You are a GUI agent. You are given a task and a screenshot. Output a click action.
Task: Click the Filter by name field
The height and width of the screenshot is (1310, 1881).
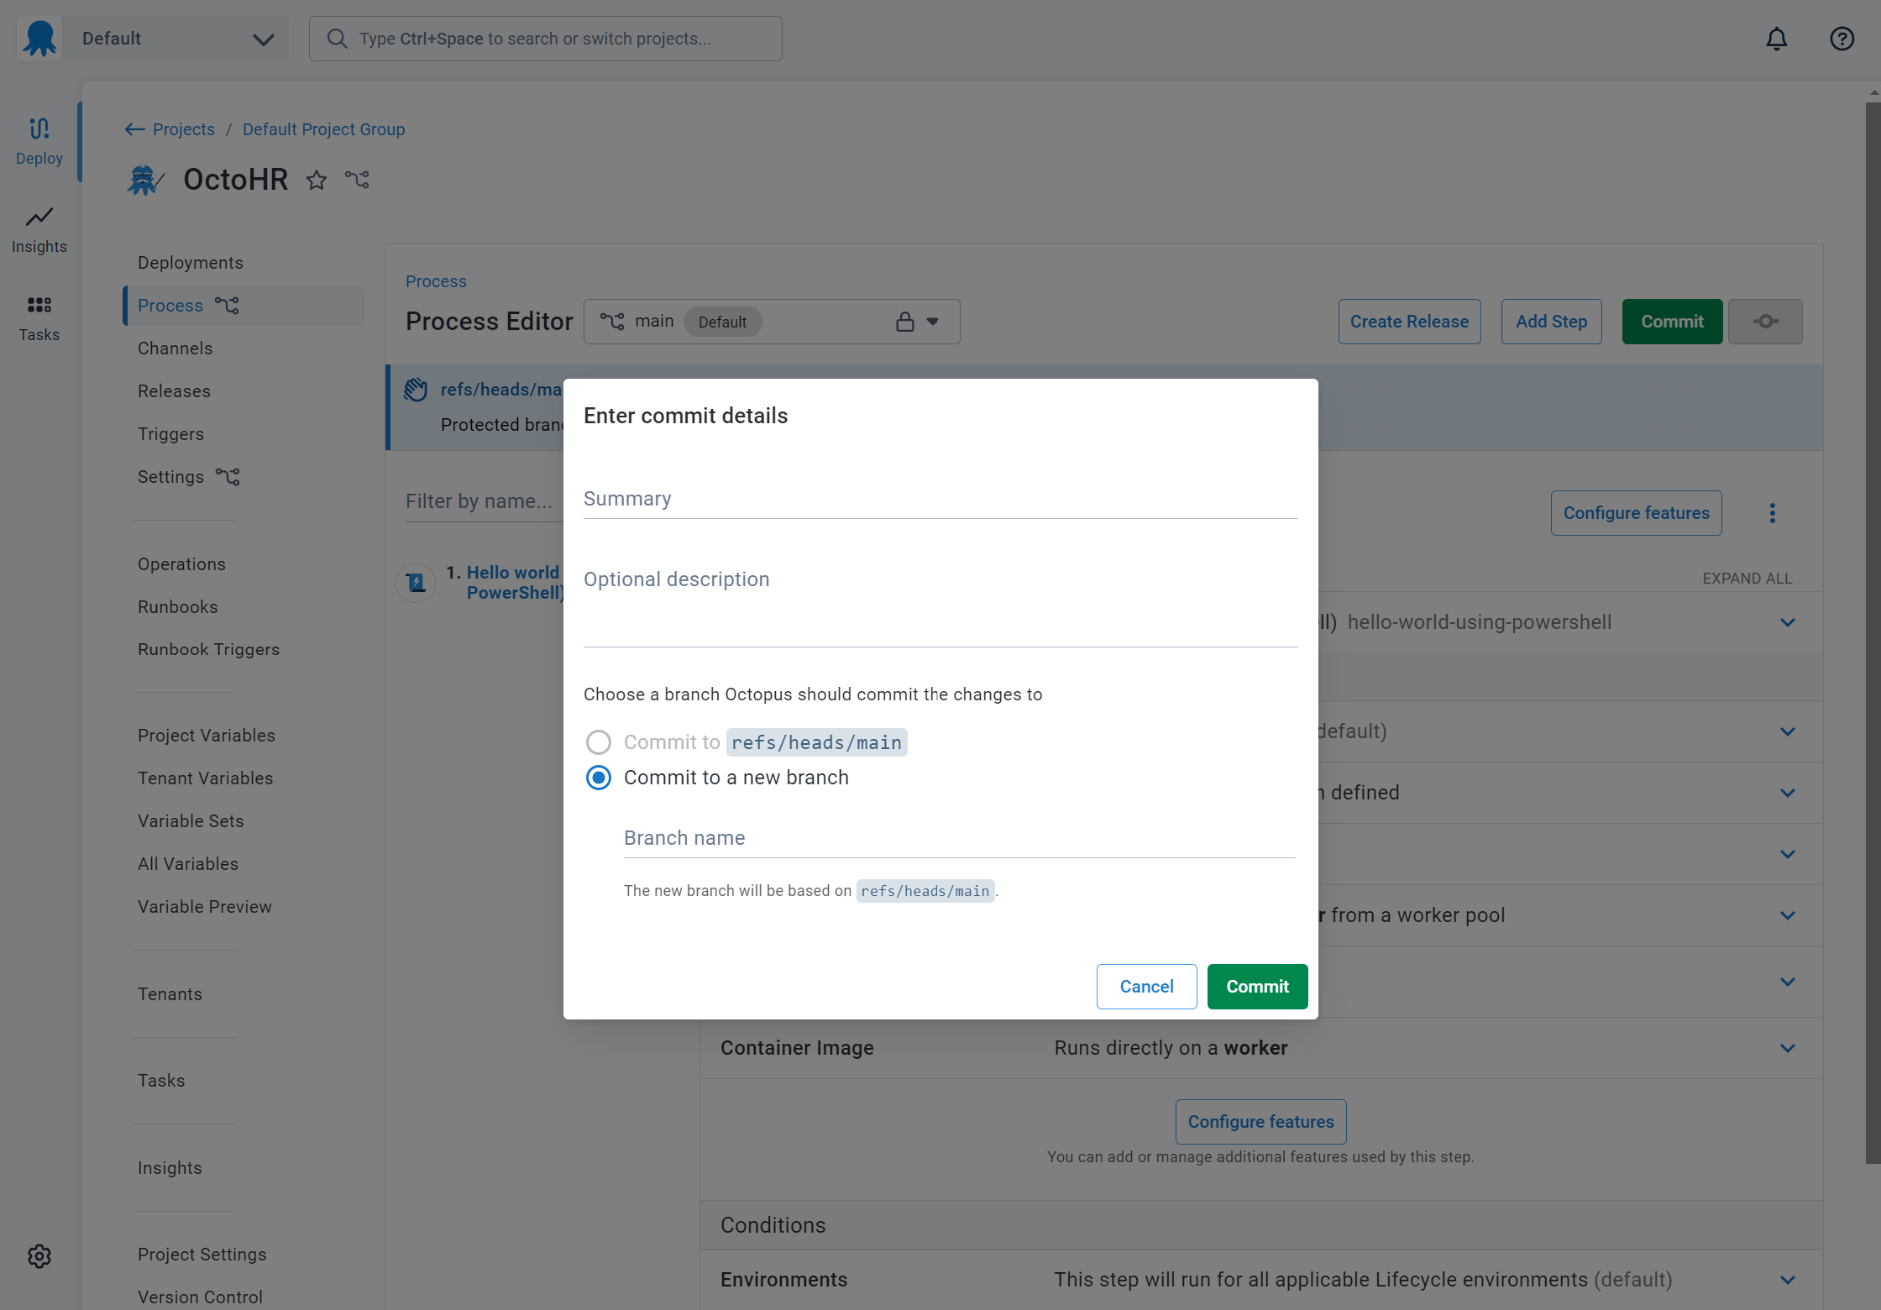click(x=483, y=501)
